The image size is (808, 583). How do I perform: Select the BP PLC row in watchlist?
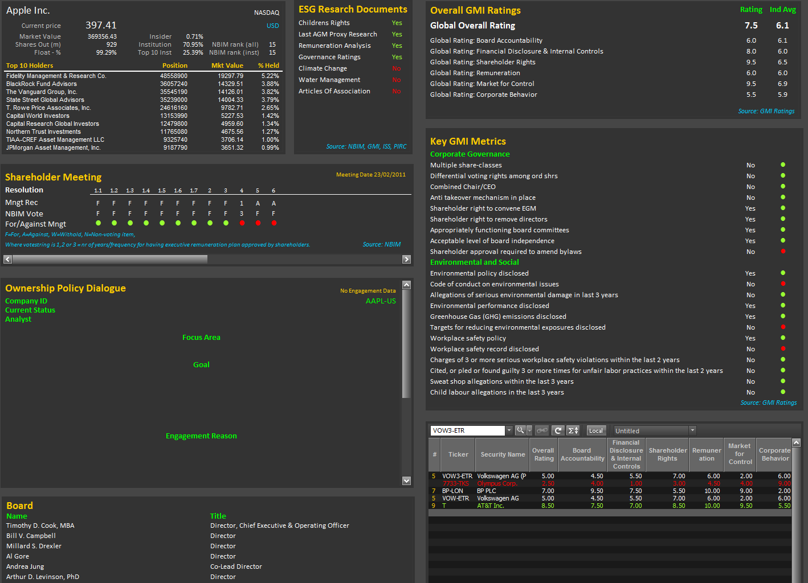610,491
